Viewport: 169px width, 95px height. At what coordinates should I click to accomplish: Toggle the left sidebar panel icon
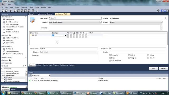(x=162, y=11)
